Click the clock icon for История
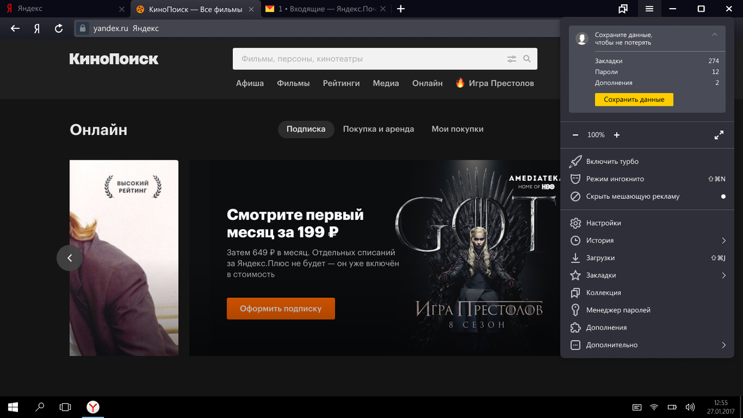The height and width of the screenshot is (418, 743). [x=575, y=240]
